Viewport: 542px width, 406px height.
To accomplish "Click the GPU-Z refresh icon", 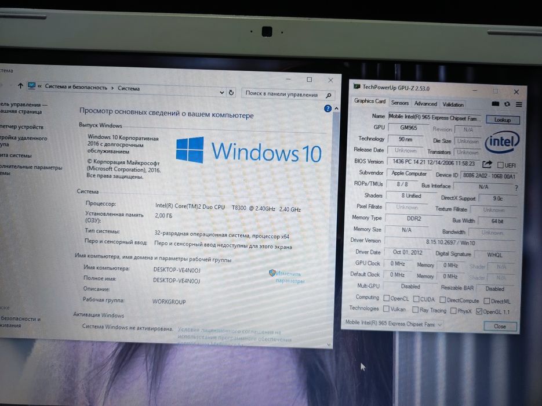I will coord(507,104).
